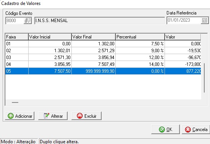Select row 03 with 12,00 % rate
The height and width of the screenshot is (144, 210).
103,58
